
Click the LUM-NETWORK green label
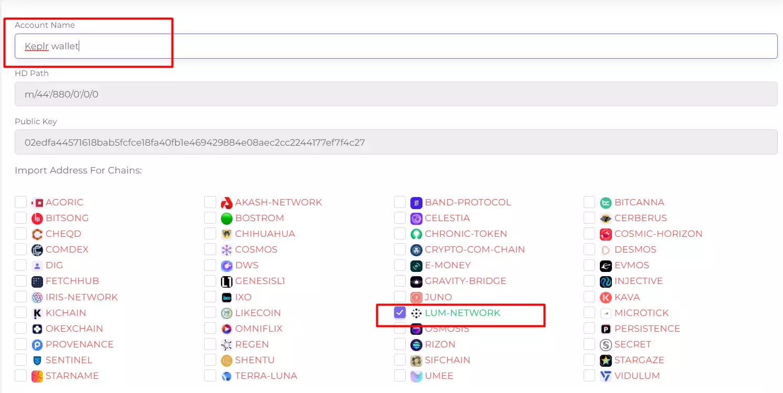pos(463,313)
